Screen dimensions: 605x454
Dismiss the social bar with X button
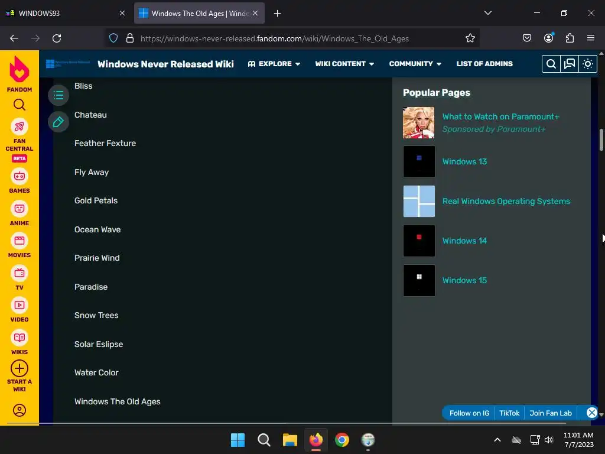point(591,413)
